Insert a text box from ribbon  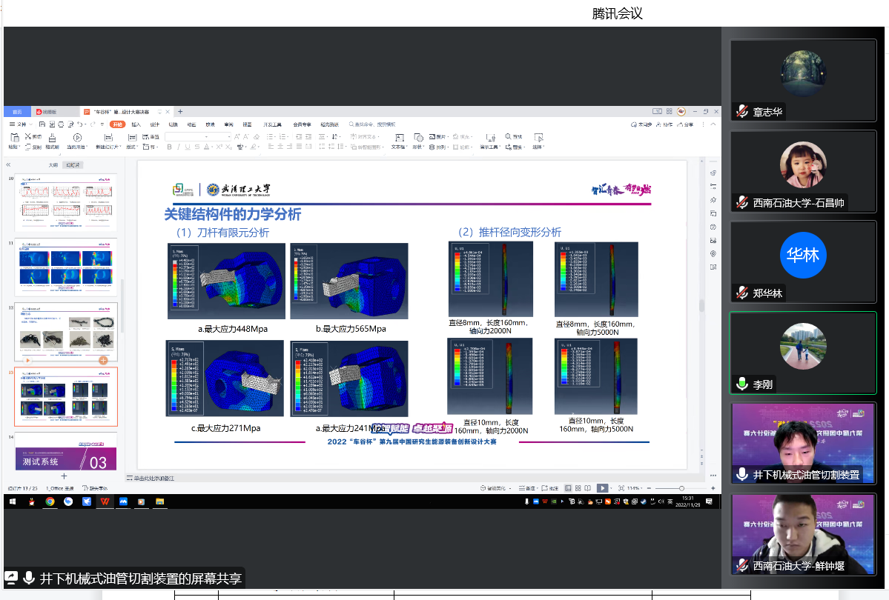tap(399, 139)
